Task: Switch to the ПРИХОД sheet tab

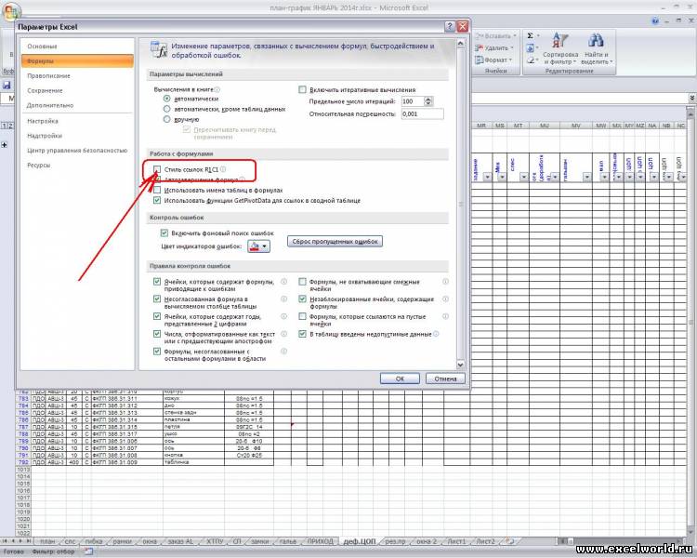Action: tap(320, 541)
